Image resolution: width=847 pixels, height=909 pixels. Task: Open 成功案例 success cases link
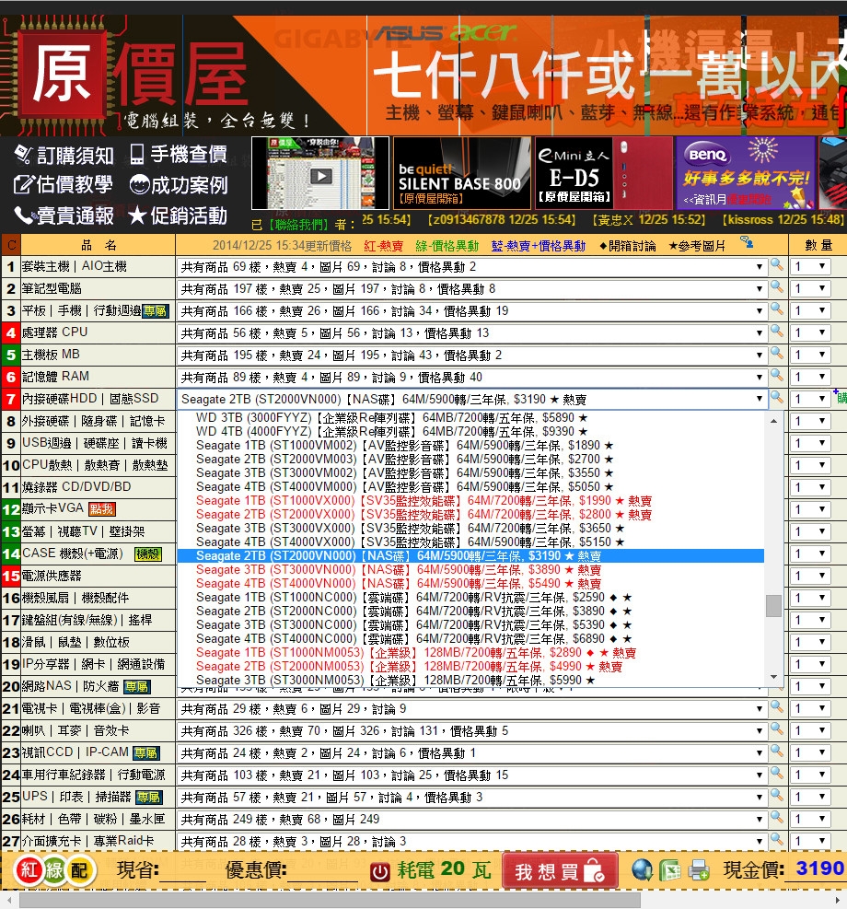(179, 185)
